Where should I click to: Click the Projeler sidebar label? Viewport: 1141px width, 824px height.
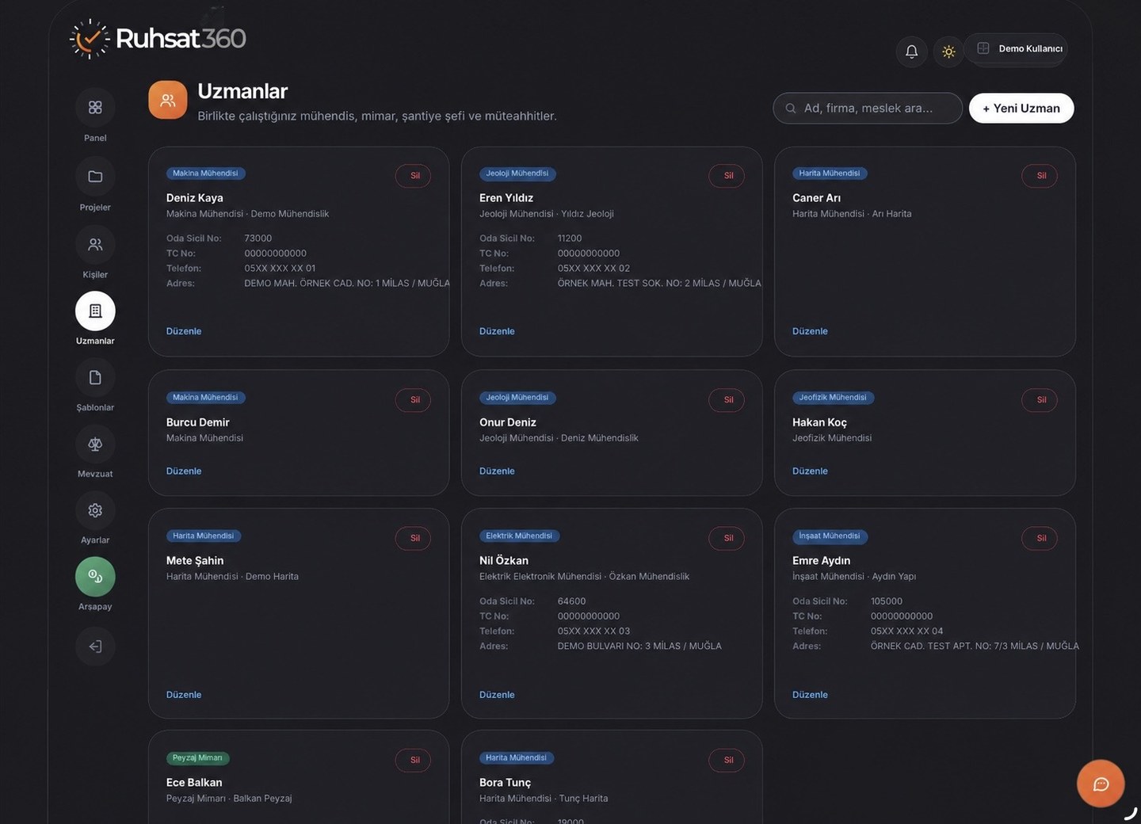[x=95, y=208]
